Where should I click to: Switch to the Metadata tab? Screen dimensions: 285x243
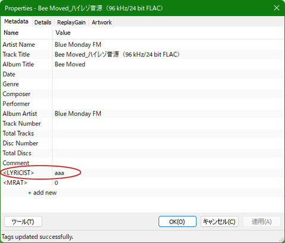click(x=16, y=21)
